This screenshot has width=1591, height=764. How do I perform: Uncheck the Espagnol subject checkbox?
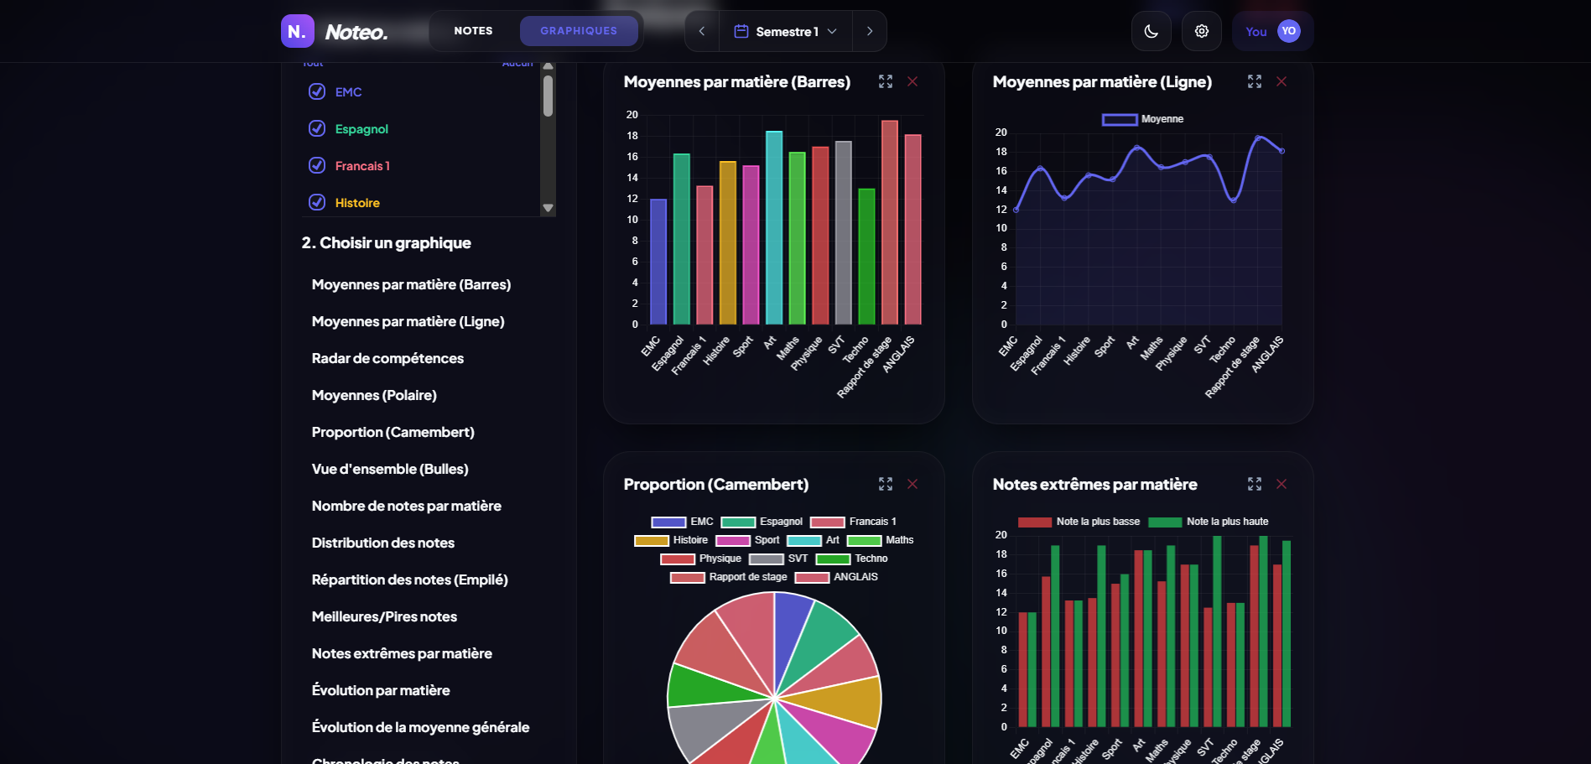(317, 128)
